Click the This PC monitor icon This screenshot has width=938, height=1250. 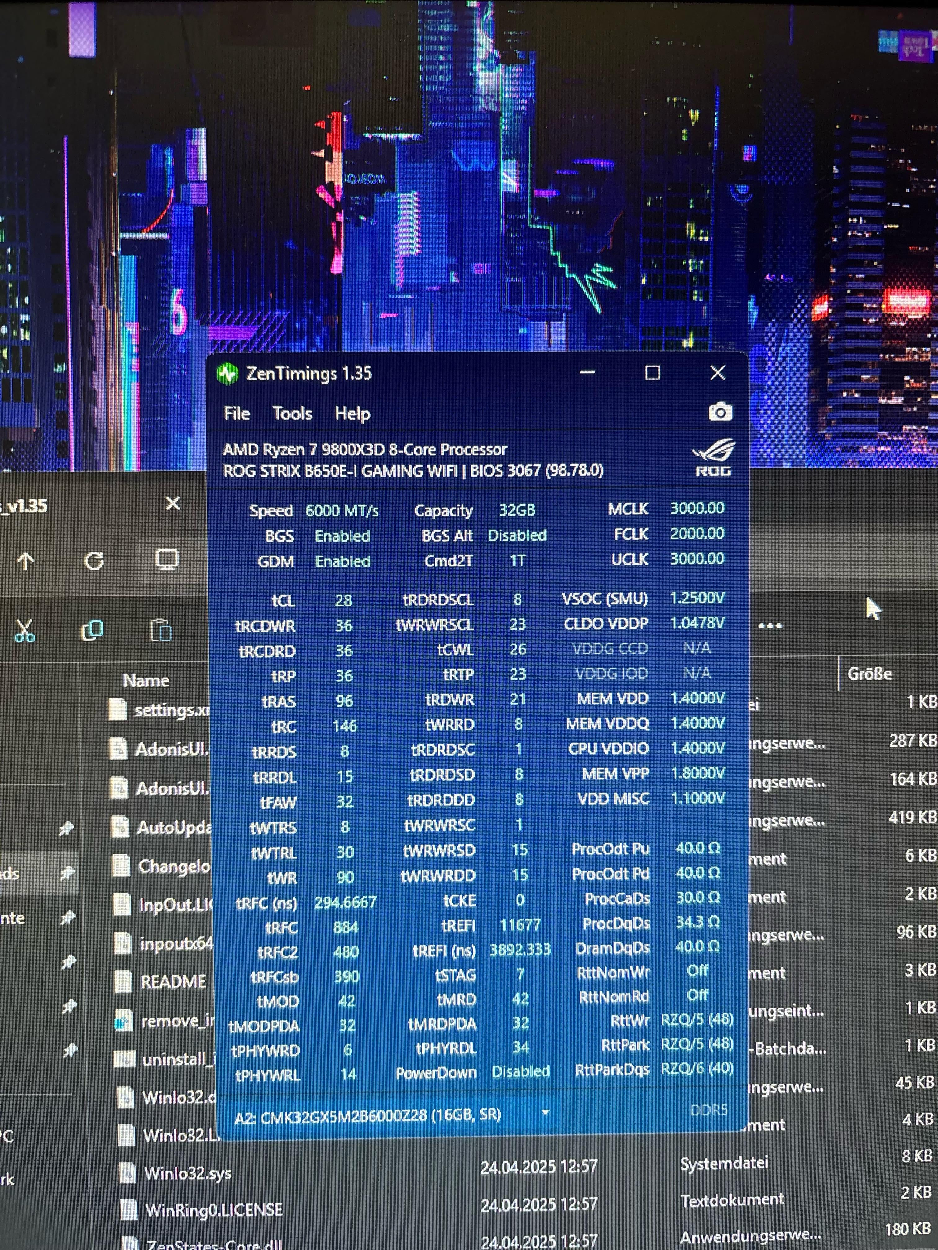[x=167, y=560]
